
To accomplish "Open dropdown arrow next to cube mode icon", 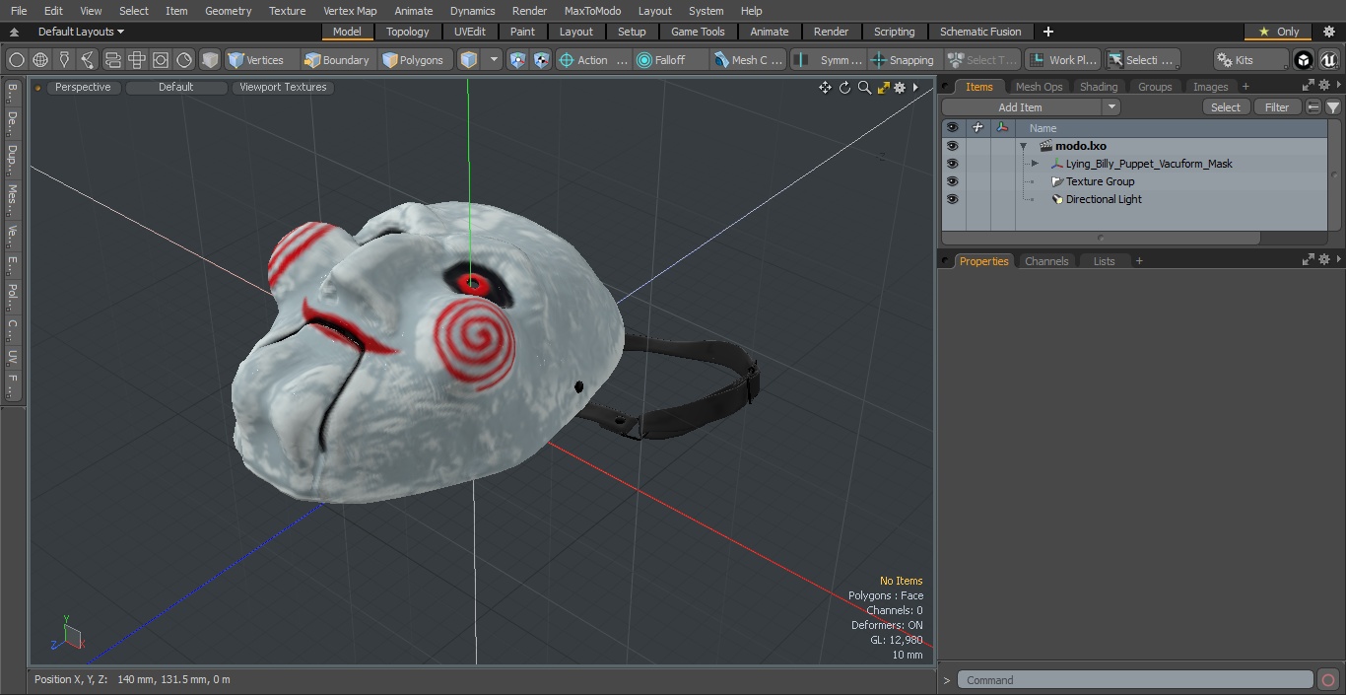I will 494,60.
